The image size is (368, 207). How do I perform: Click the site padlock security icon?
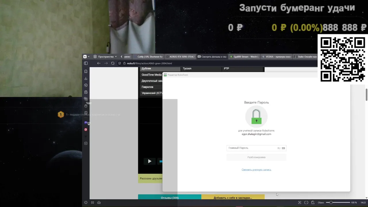pos(124,63)
